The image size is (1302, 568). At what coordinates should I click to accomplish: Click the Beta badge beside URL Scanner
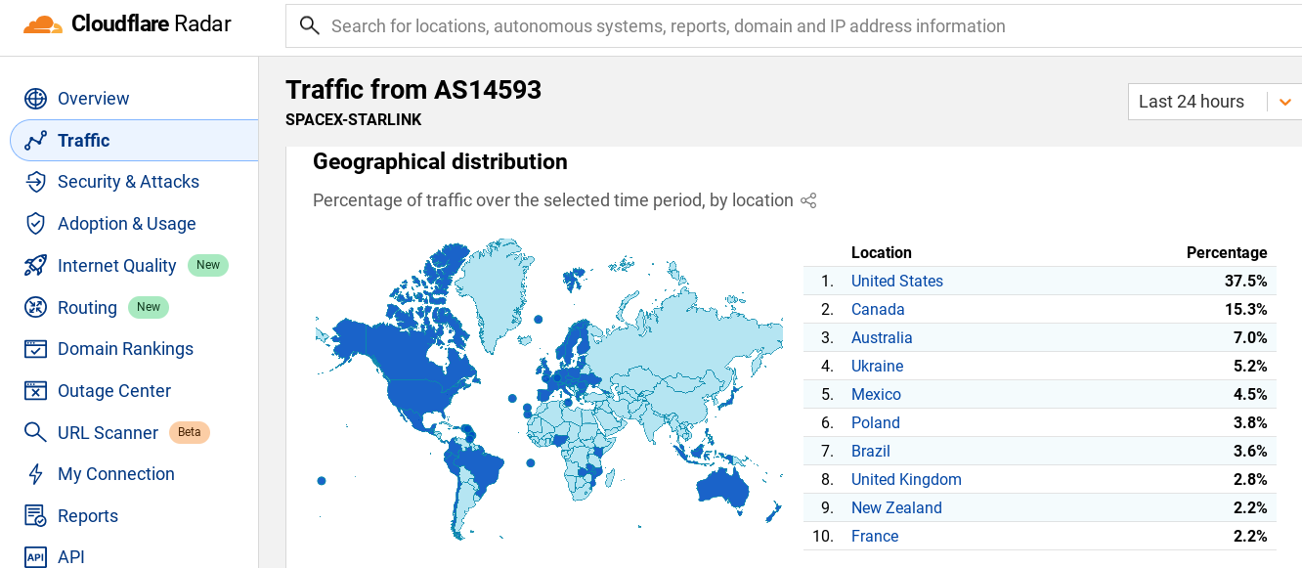click(x=189, y=432)
